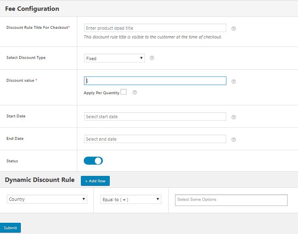This screenshot has height=234, width=298.
Task: Click the Fee Configuration heading
Action: (32, 9)
